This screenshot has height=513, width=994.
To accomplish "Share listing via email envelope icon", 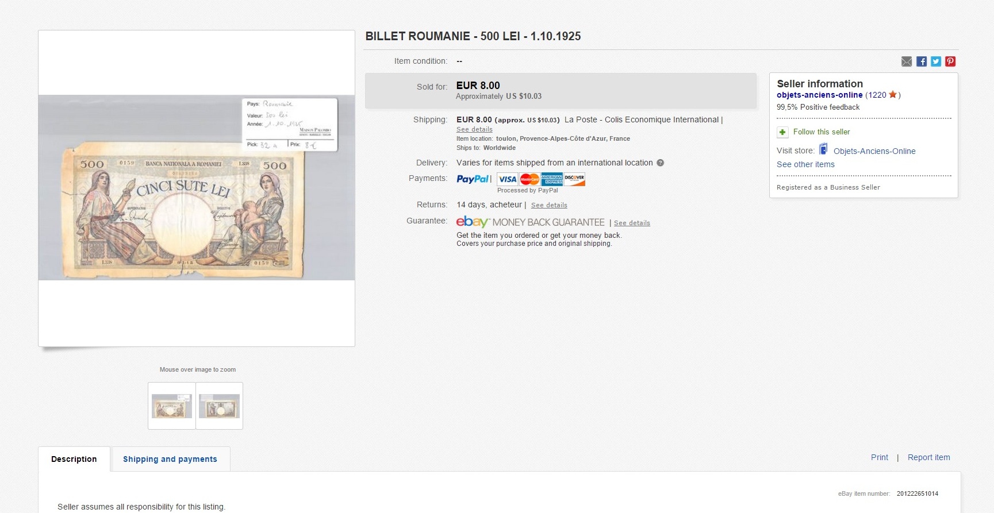I will click(907, 61).
